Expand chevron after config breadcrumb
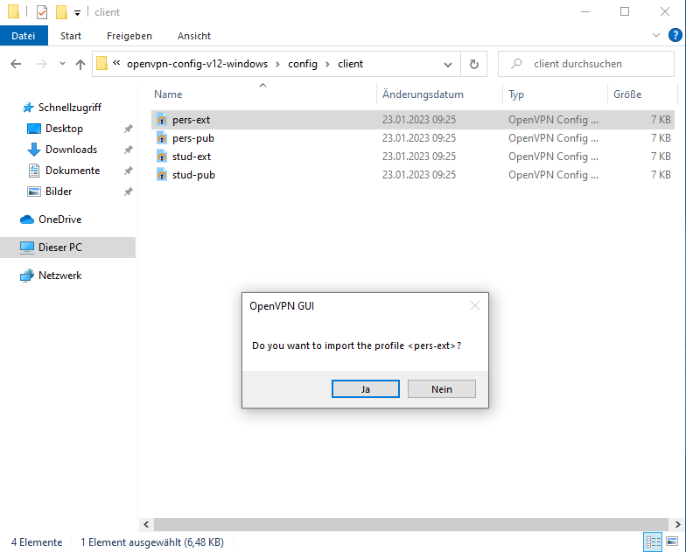The width and height of the screenshot is (686, 552). 327,65
